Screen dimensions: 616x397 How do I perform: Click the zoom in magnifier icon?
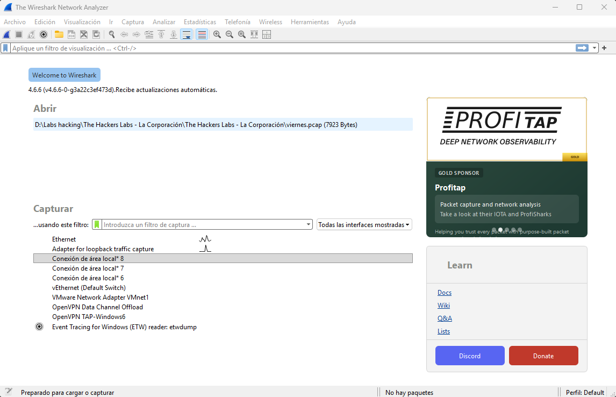[x=217, y=34]
